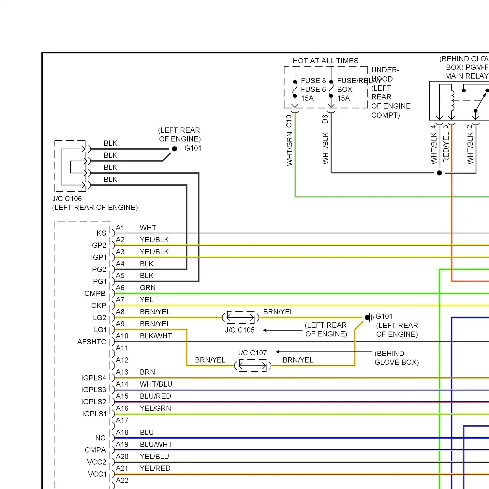Select the "YEL/GRN" wire color label

(x=155, y=408)
